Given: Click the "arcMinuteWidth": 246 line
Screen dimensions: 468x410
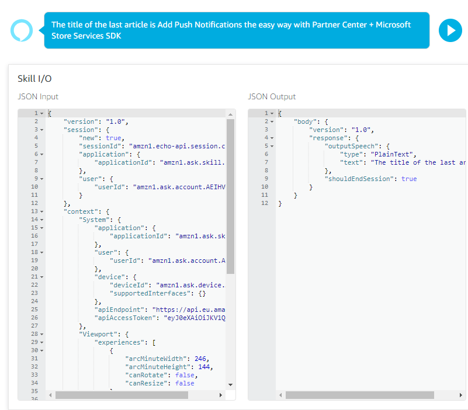Looking at the screenshot, I should pos(167,359).
